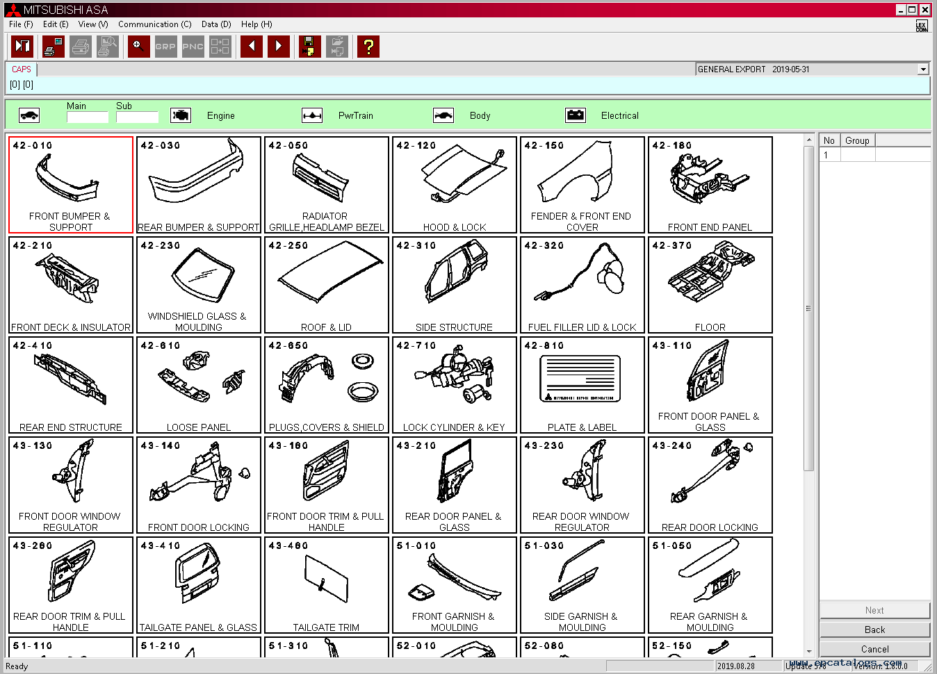Click the vertical scrollbar thumb of thumbnail grid

(x=808, y=309)
